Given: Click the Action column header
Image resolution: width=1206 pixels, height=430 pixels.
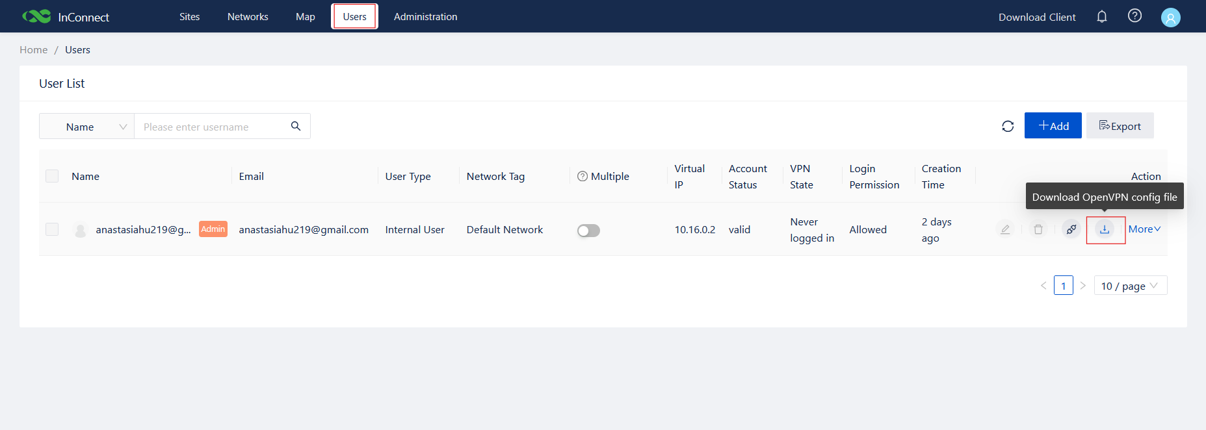Looking at the screenshot, I should coord(1146,176).
